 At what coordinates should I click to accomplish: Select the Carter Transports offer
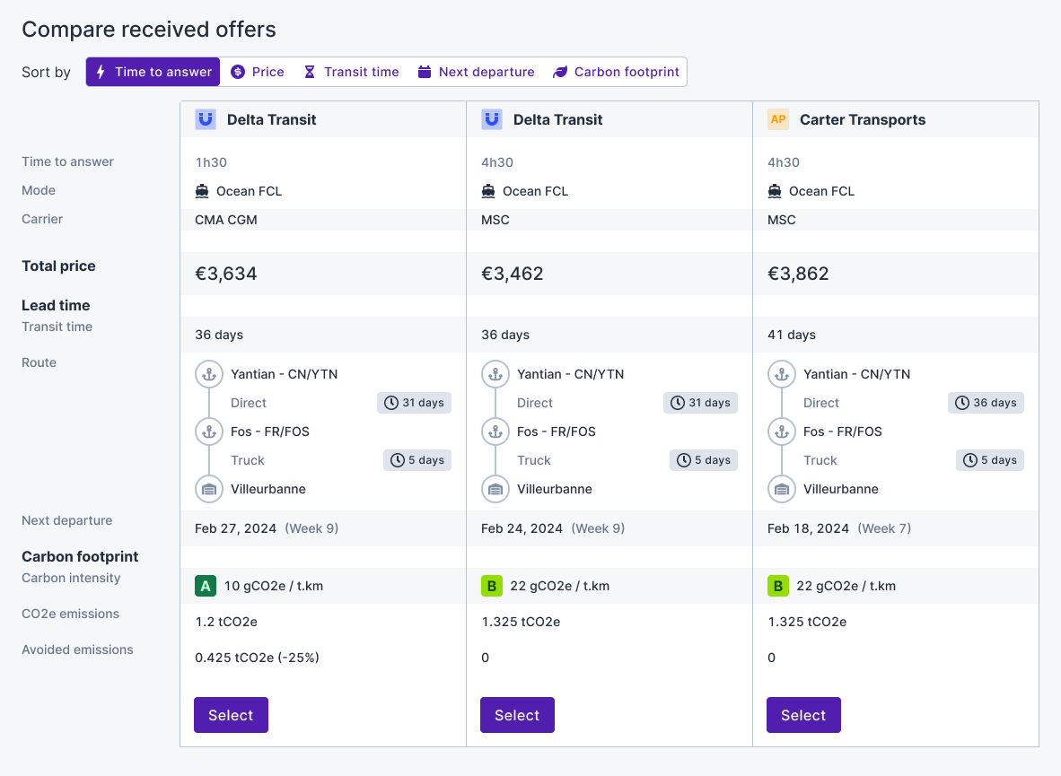(803, 715)
